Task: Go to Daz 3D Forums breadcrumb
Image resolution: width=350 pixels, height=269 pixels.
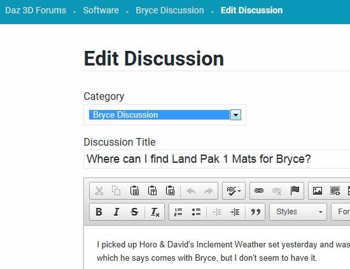Action: (x=36, y=10)
